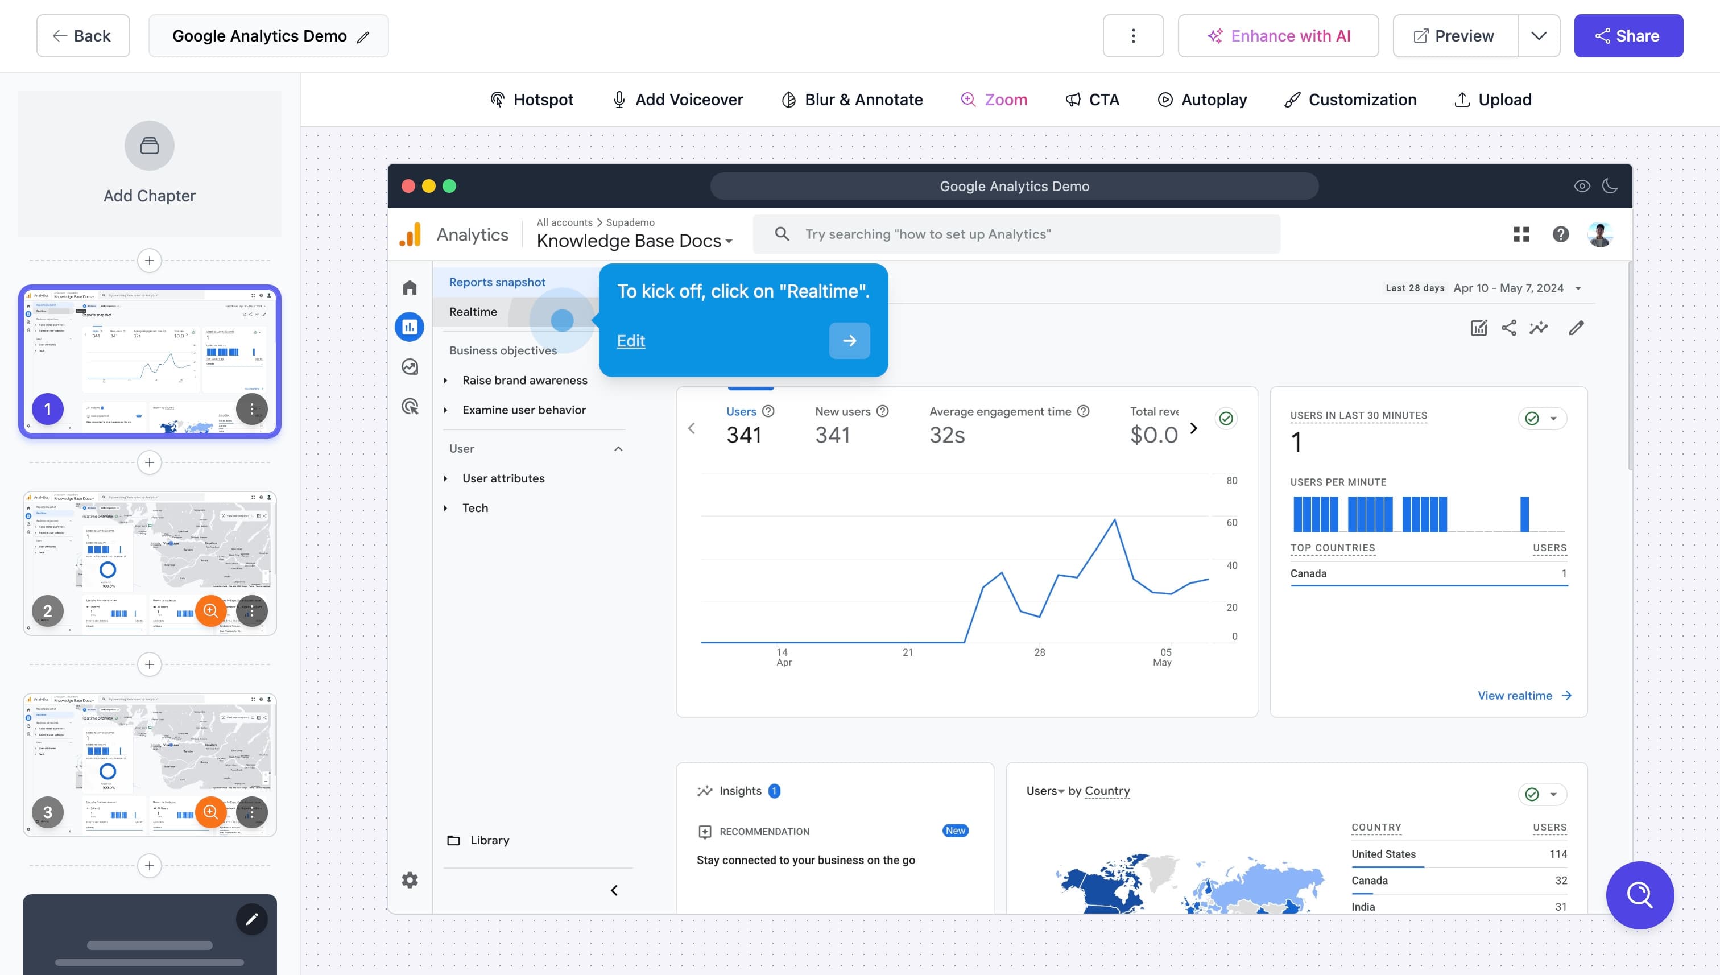Click View realtime link
The image size is (1720, 975).
1524,696
